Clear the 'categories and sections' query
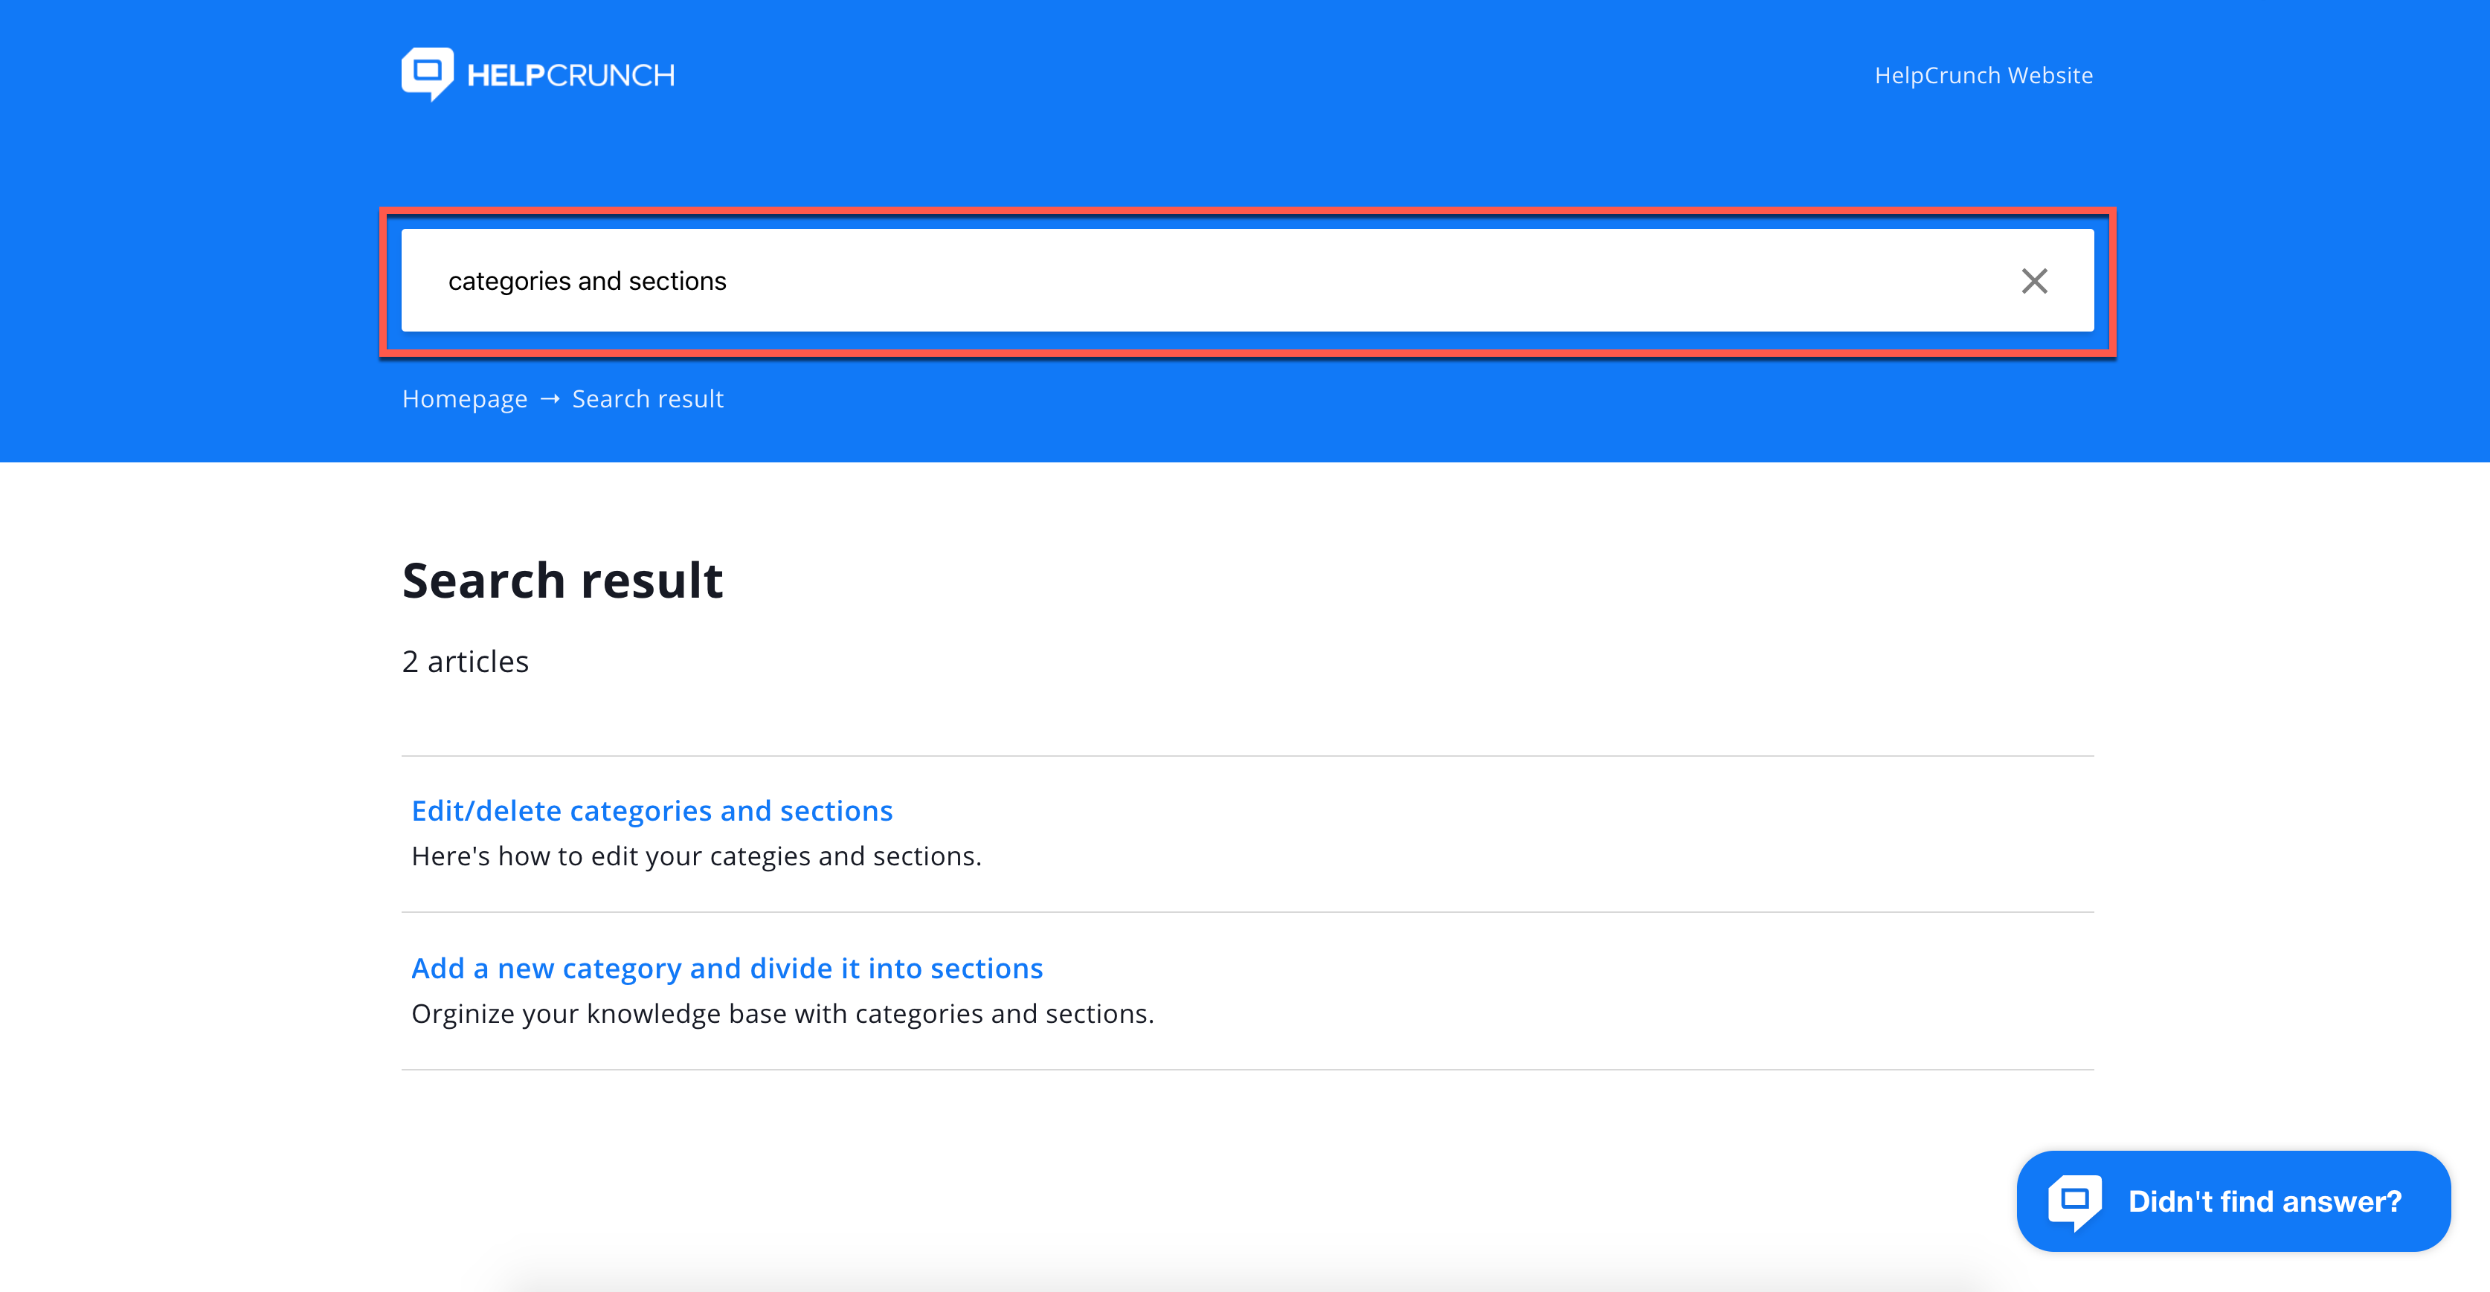The width and height of the screenshot is (2490, 1292). [x=2035, y=280]
